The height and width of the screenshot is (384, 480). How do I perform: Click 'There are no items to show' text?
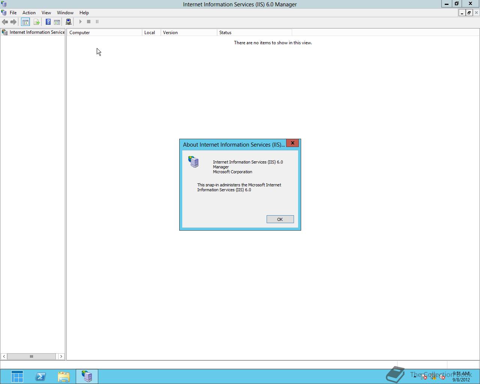273,43
